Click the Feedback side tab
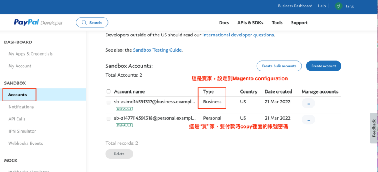This screenshot has height=172, width=378. coord(374,128)
